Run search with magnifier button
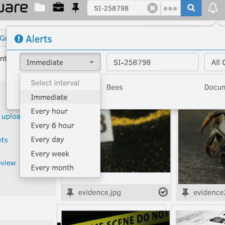This screenshot has height=225, width=225. pos(191,8)
